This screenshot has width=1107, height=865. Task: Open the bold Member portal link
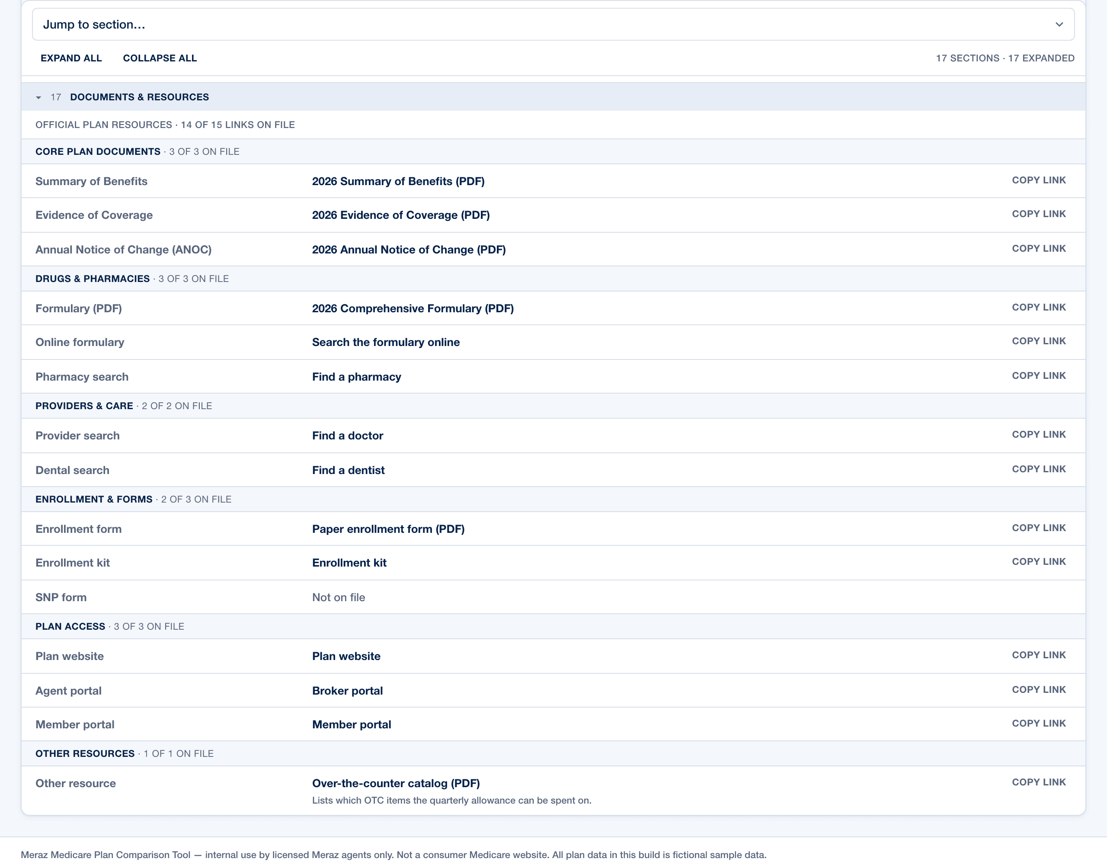coord(351,724)
